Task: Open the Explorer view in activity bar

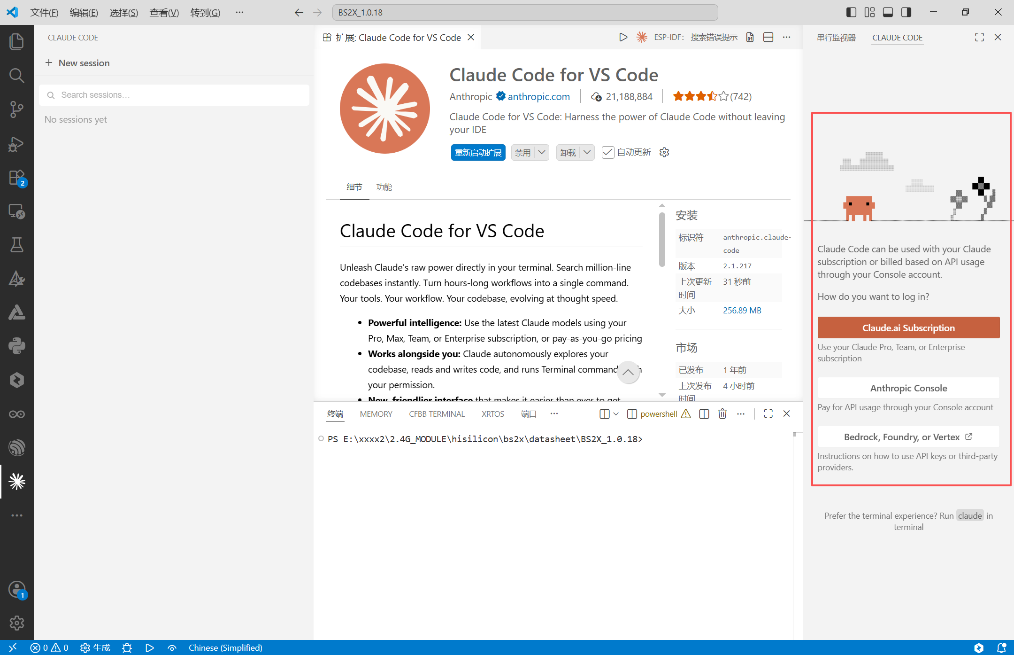Action: pos(17,42)
